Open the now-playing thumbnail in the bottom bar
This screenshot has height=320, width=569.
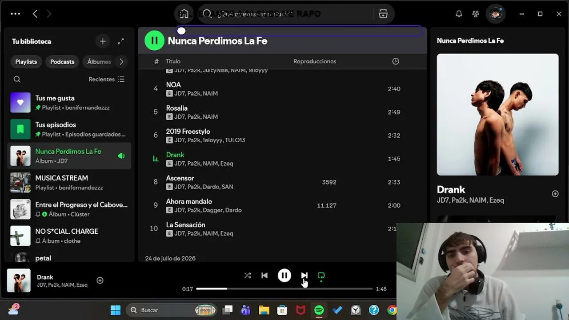[x=19, y=280]
